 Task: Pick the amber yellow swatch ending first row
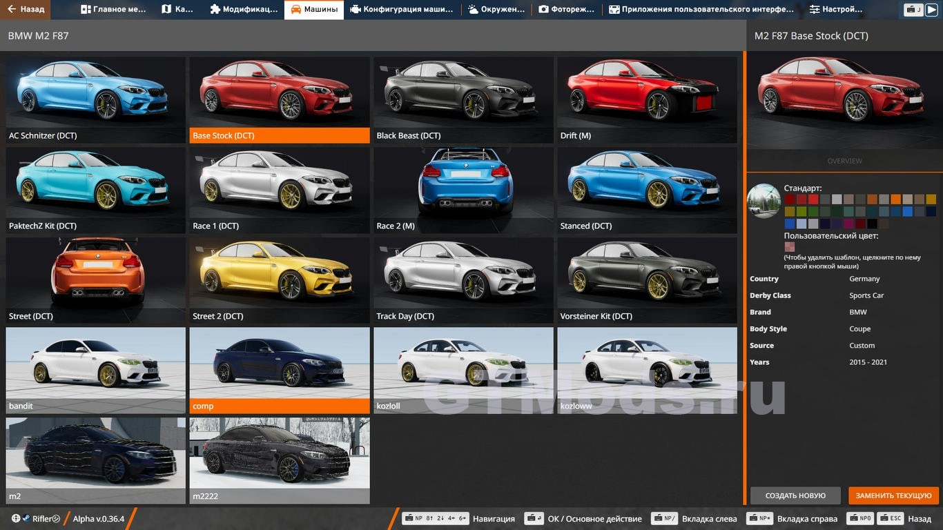pos(931,199)
